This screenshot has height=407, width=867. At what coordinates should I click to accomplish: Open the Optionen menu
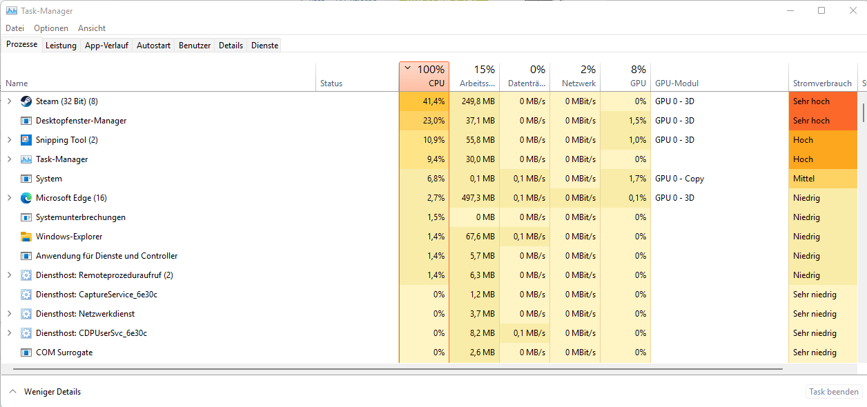[x=51, y=28]
